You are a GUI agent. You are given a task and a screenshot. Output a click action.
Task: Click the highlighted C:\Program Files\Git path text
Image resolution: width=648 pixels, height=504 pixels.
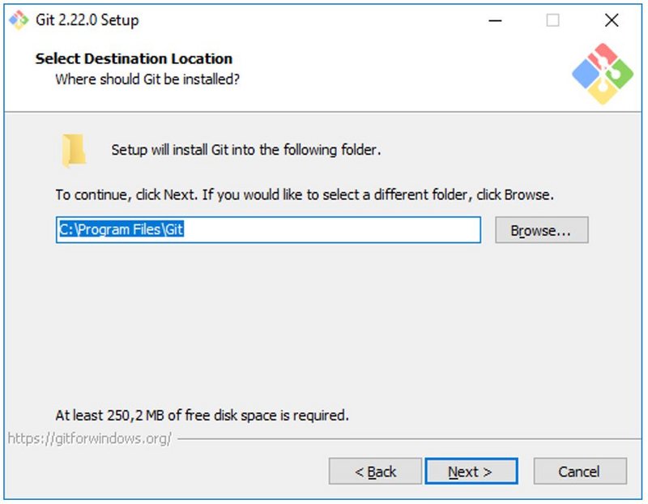point(122,230)
